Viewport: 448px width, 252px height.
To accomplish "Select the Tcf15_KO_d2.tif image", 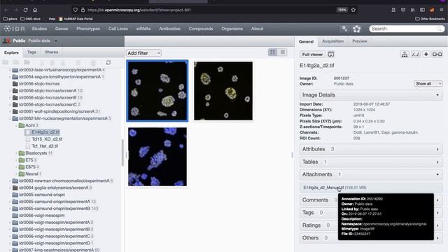I will click(47, 139).
